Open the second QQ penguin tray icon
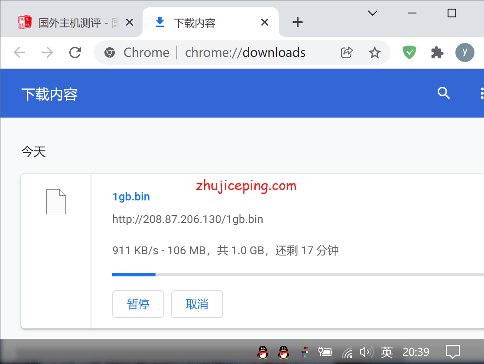 click(283, 352)
